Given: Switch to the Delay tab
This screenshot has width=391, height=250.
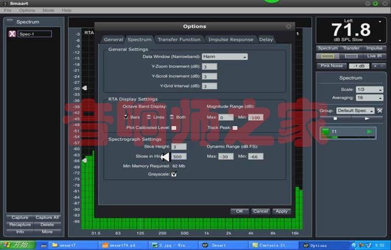Looking at the screenshot, I should click(266, 40).
